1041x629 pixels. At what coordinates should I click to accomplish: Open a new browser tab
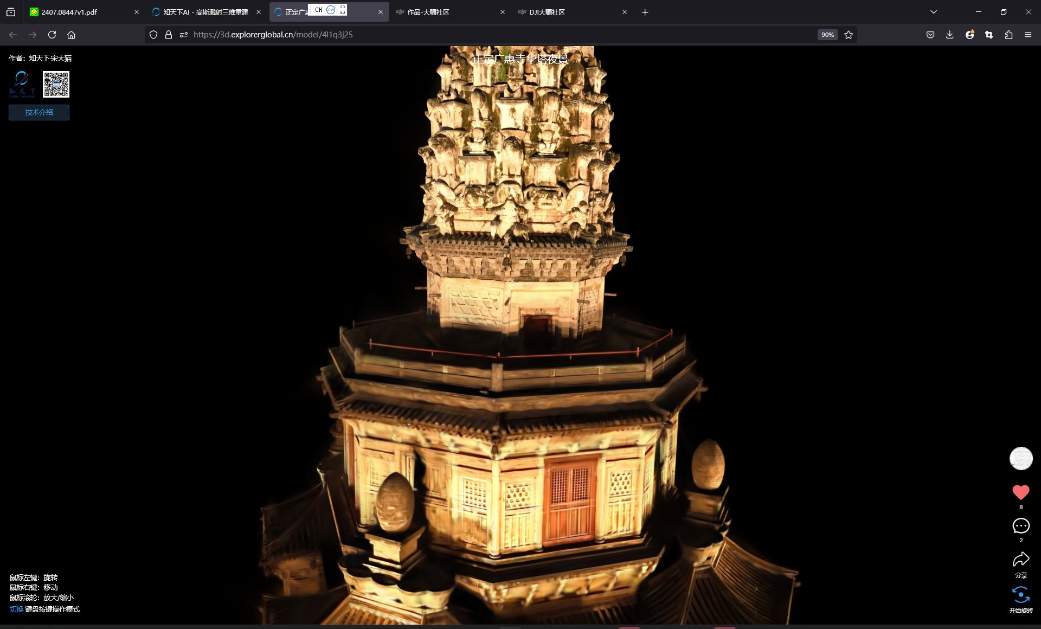pyautogui.click(x=645, y=12)
